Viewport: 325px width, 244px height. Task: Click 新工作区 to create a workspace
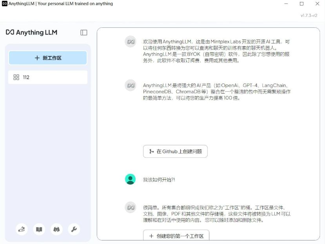(47, 57)
